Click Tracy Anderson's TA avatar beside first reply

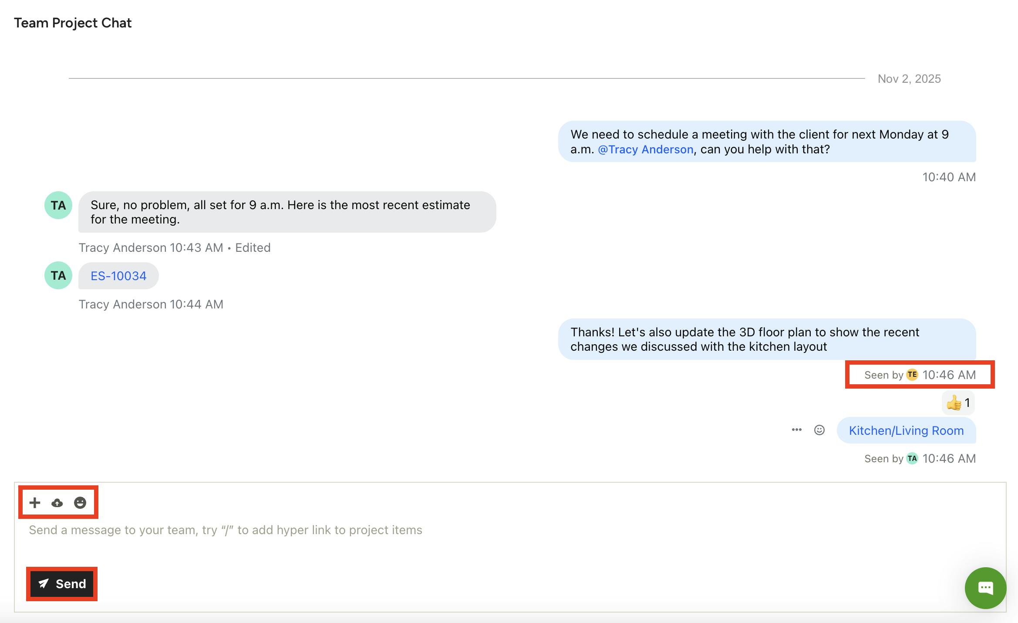click(58, 205)
